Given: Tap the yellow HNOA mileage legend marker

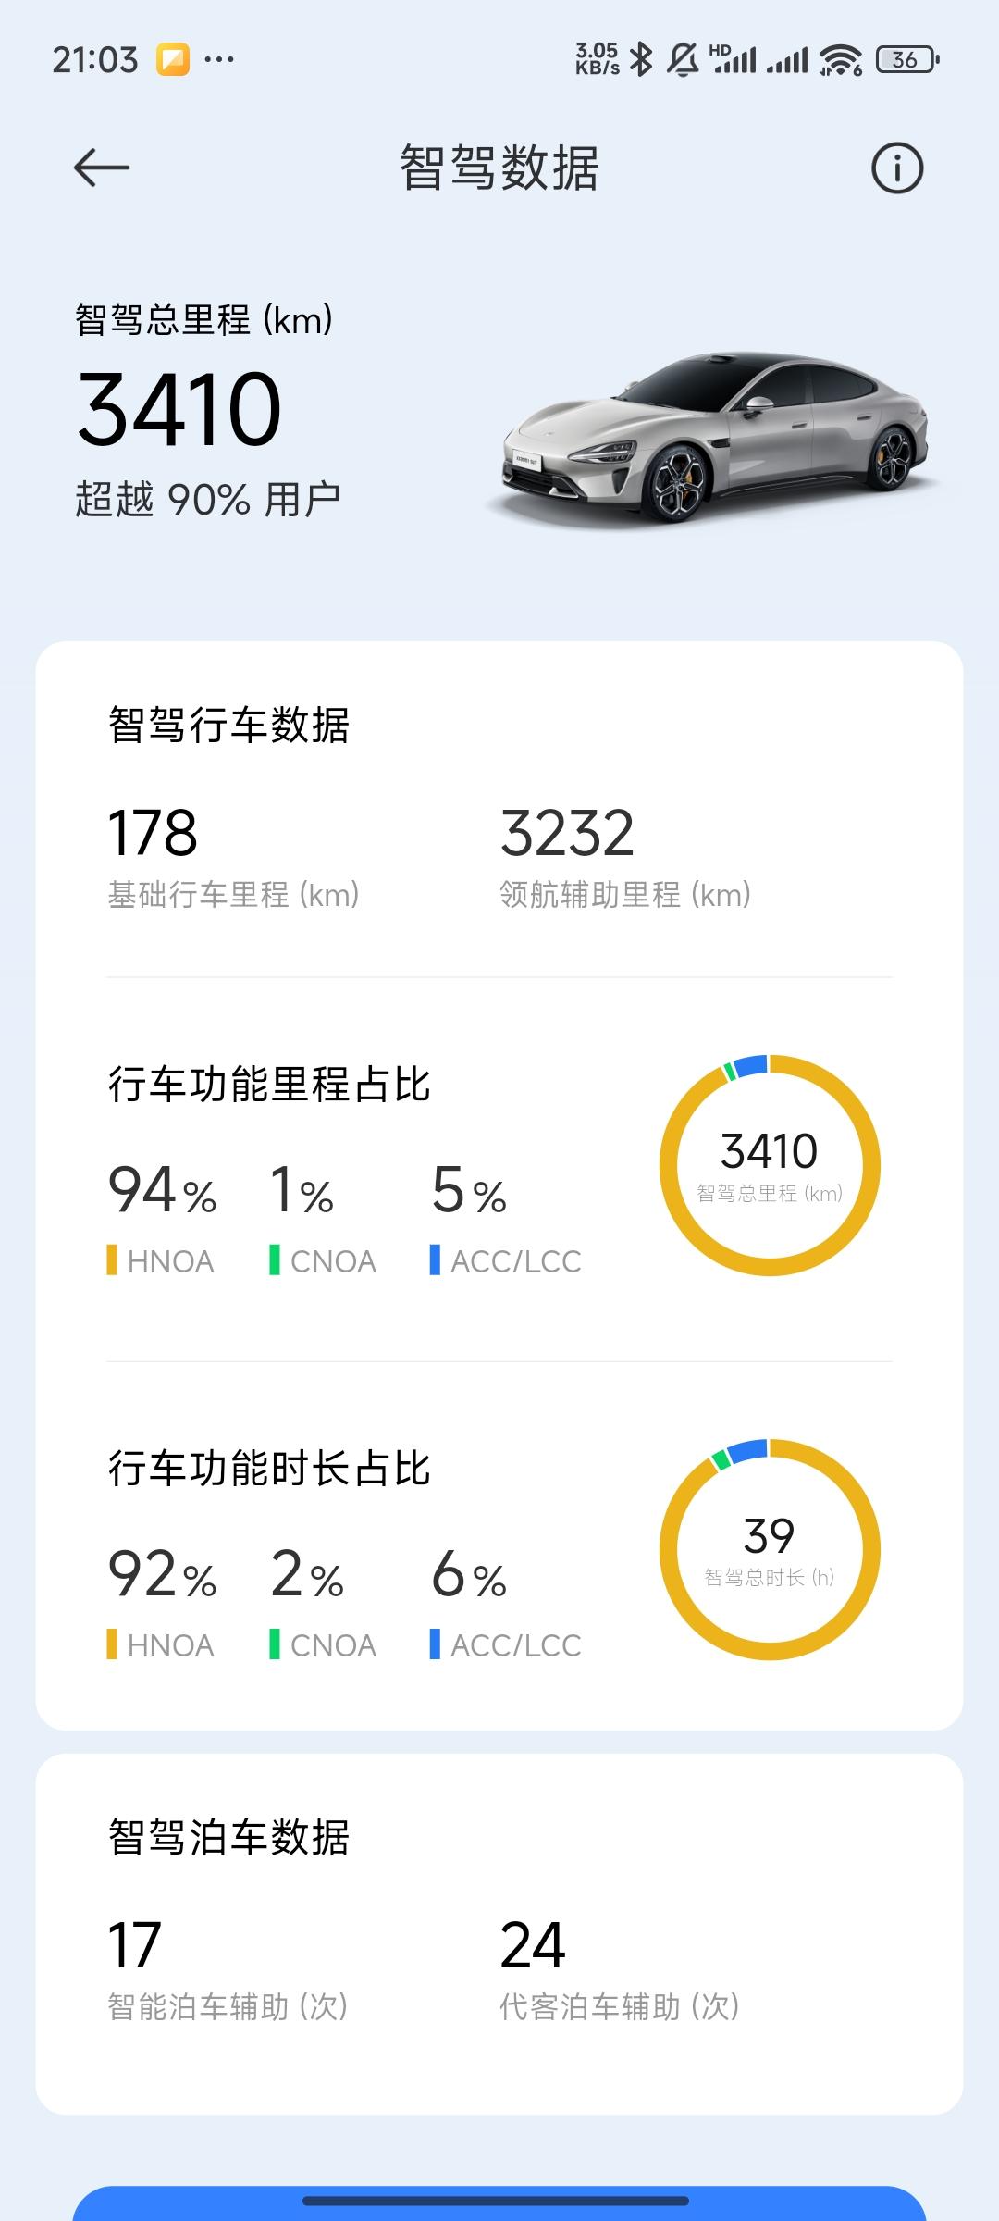Looking at the screenshot, I should pos(112,1260).
